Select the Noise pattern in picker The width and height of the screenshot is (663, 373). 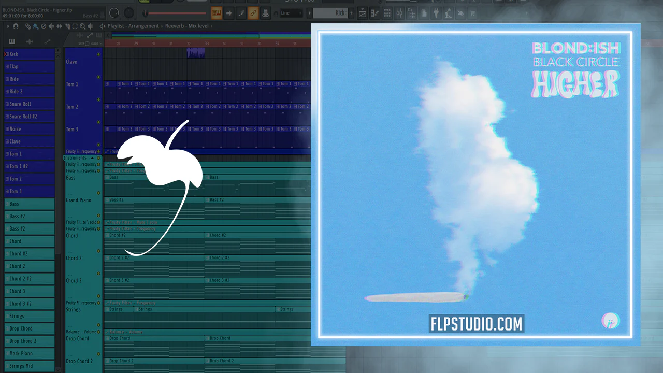(29, 128)
